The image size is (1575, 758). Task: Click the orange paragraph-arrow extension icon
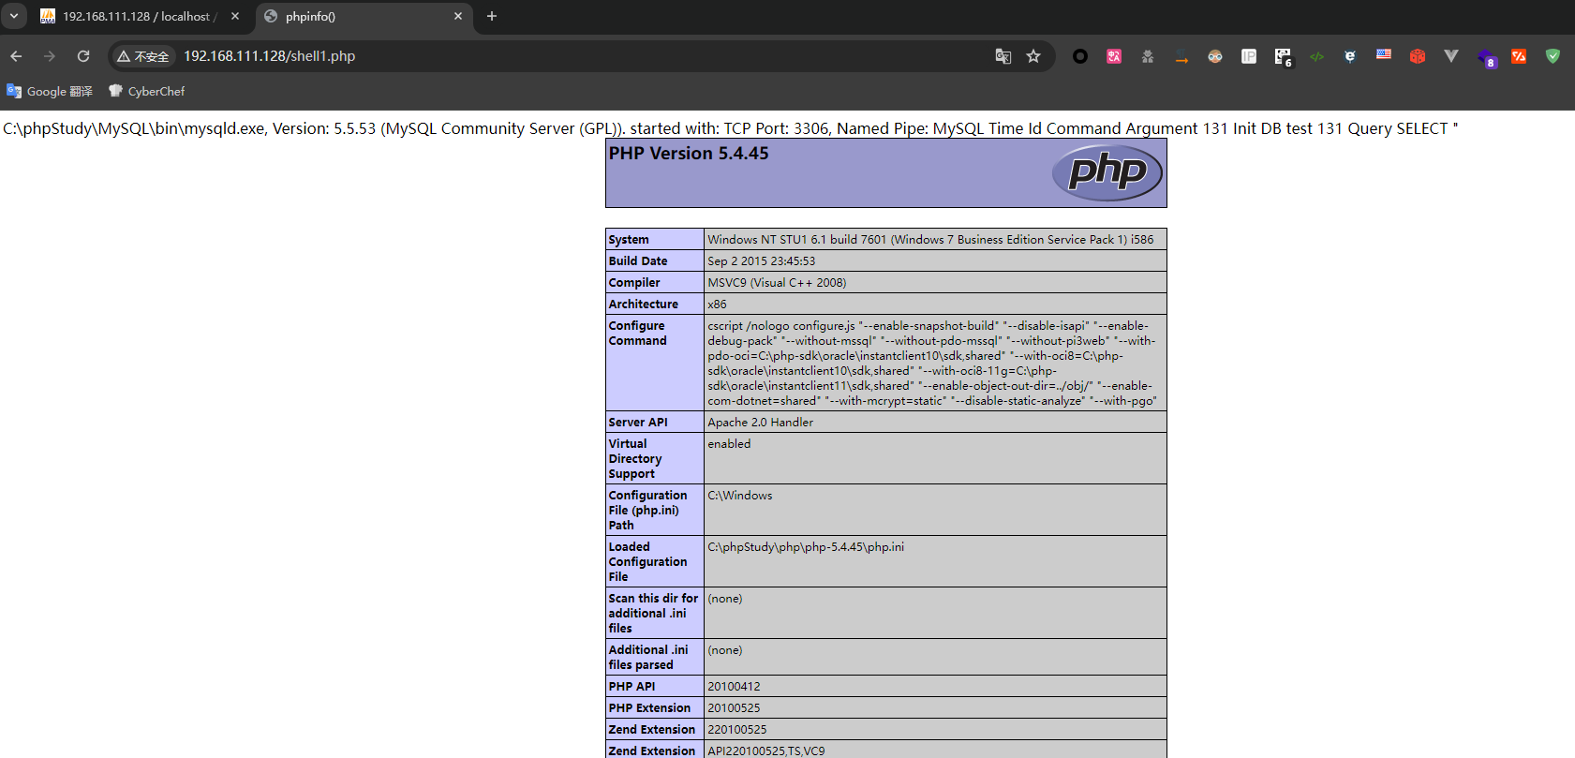click(x=1181, y=56)
